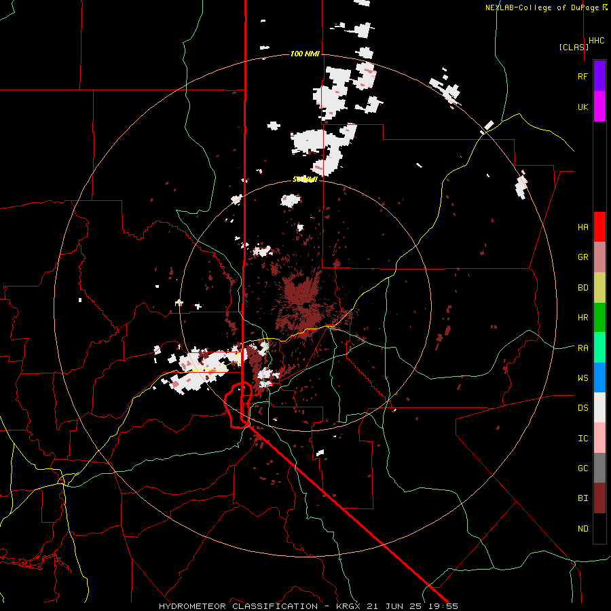Click the 'KRGX' radar site identifier
The height and width of the screenshot is (611, 611).
(x=350, y=606)
